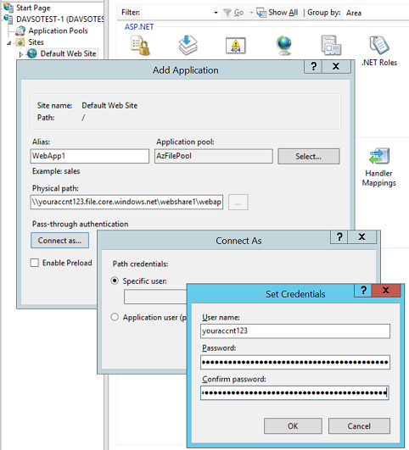
Task: Select the Specific user radio button
Action: (x=115, y=281)
